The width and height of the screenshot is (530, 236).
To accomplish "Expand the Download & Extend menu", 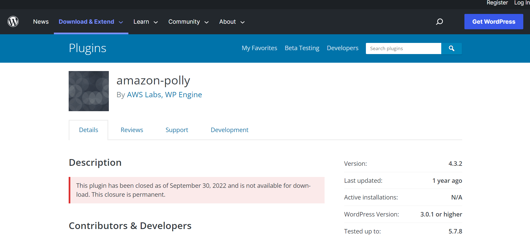I will (x=91, y=22).
